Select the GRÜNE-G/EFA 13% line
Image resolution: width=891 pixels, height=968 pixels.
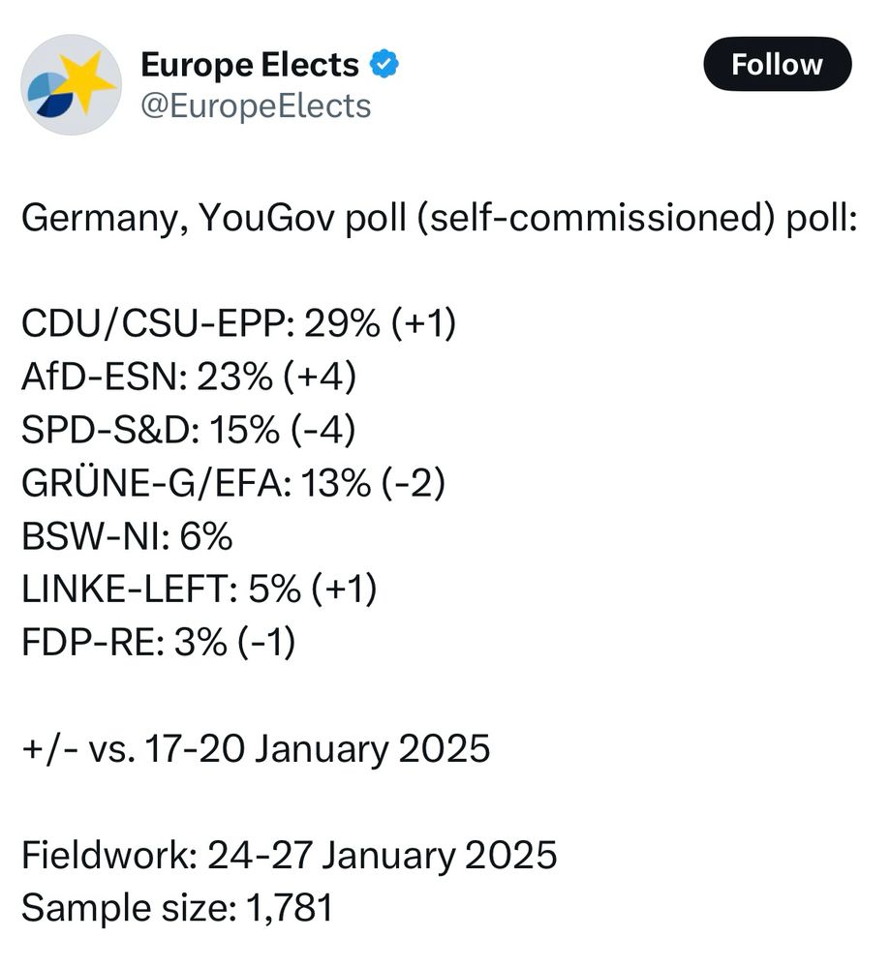pyautogui.click(x=233, y=482)
